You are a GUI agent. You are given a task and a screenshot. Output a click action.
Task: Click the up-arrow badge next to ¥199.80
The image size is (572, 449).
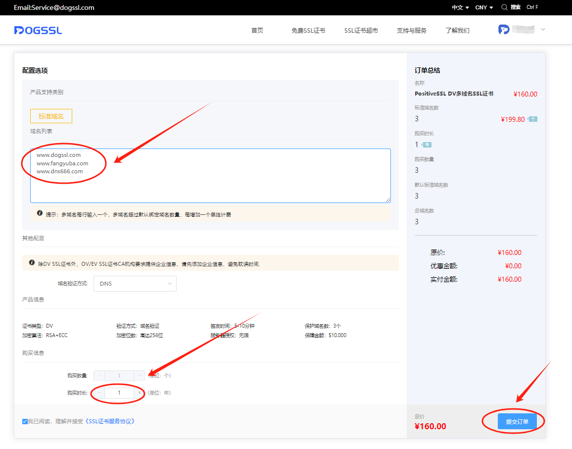[x=533, y=119]
